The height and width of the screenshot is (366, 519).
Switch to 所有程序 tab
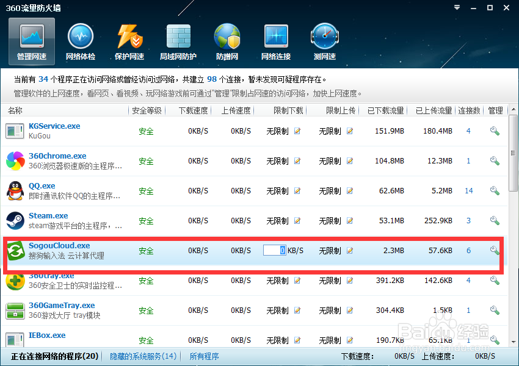pos(204,356)
